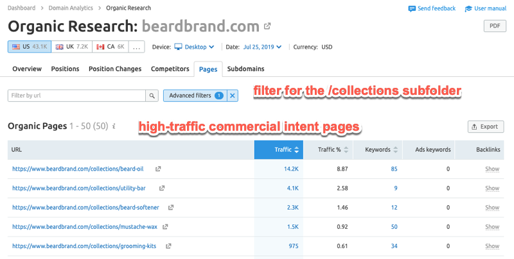514x259 pixels.
Task: Switch to the Competitors tab
Action: point(170,69)
